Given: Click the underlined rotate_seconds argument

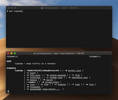Looking at the screenshot, I should tap(58, 75).
